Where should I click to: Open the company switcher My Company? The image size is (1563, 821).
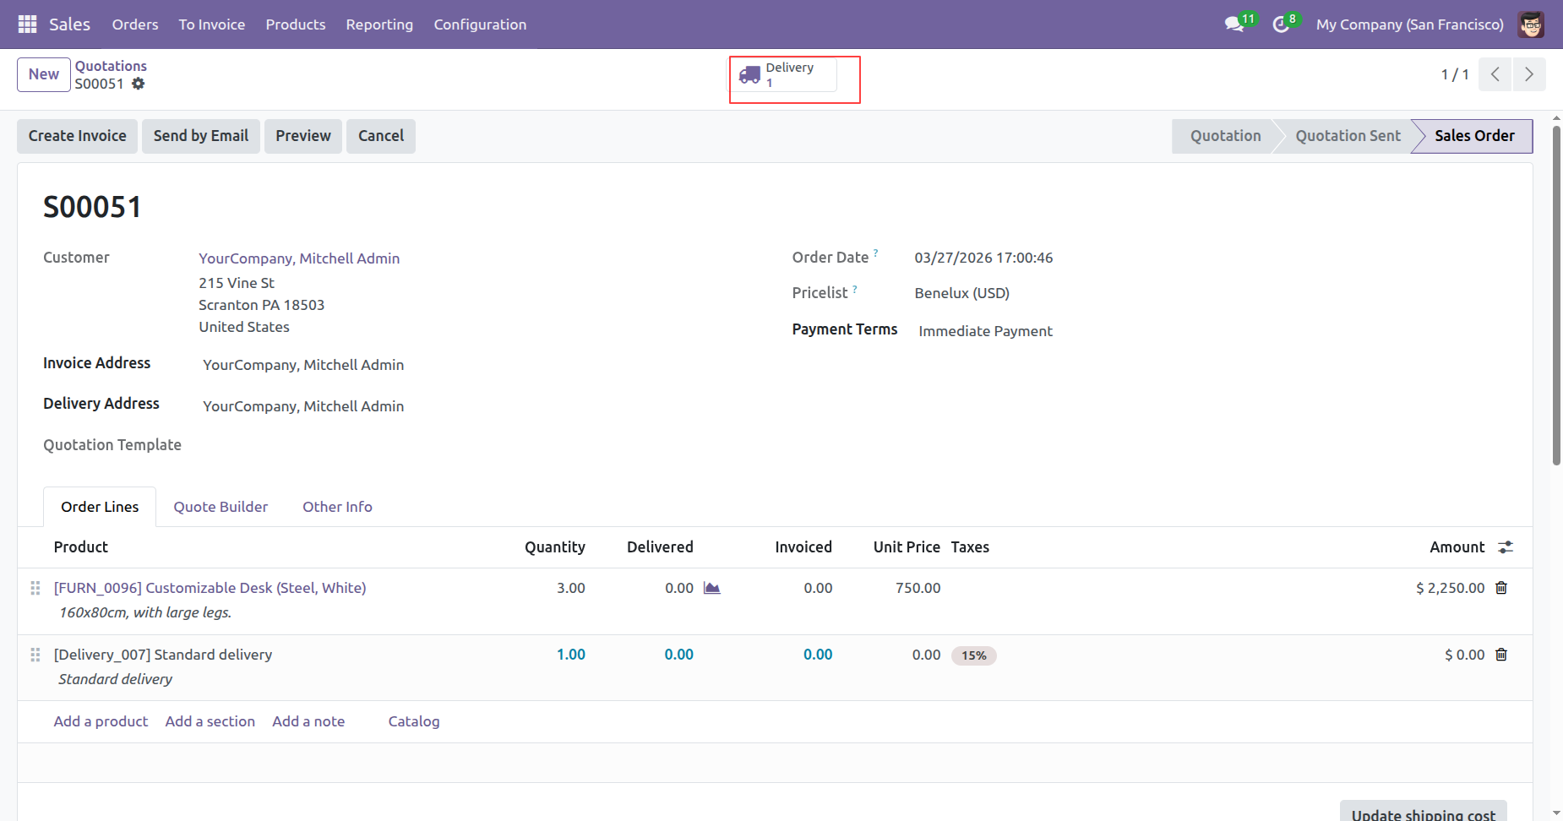[x=1409, y=24]
